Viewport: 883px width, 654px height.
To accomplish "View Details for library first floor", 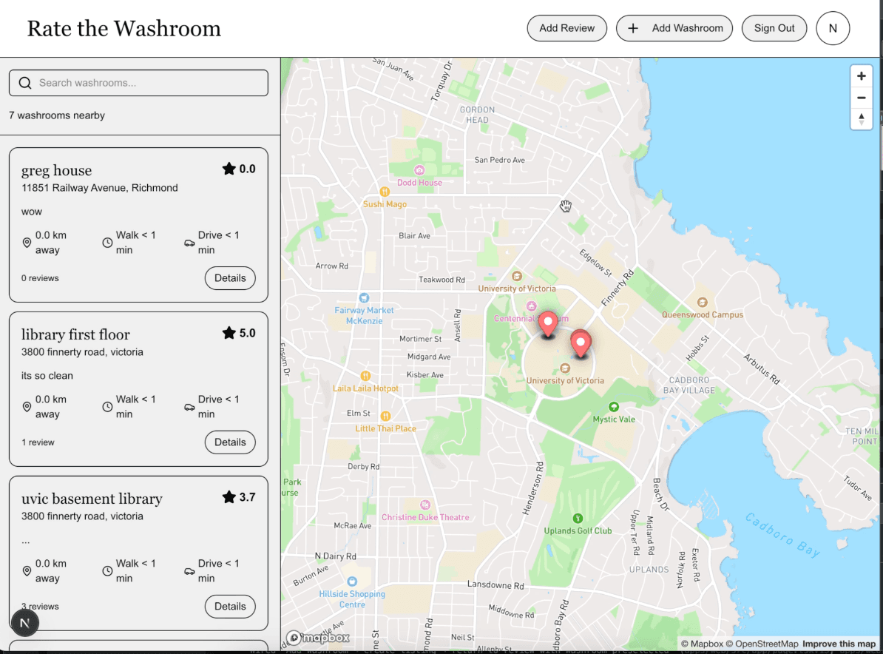I will coord(230,442).
